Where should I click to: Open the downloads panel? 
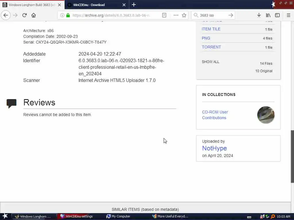pyautogui.click(x=259, y=15)
